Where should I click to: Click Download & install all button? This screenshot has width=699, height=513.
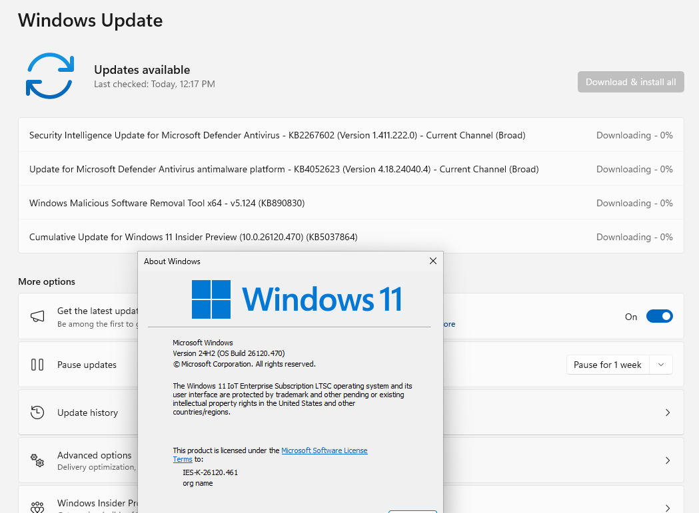tap(631, 82)
